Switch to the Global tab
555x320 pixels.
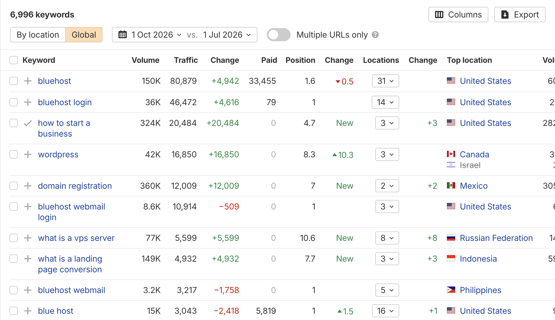(x=84, y=35)
